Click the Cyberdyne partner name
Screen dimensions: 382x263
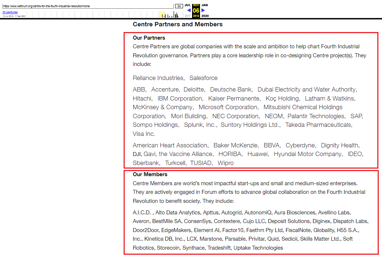pos(300,146)
